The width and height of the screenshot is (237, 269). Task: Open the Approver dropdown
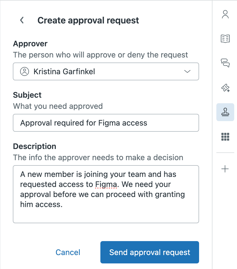pos(106,71)
